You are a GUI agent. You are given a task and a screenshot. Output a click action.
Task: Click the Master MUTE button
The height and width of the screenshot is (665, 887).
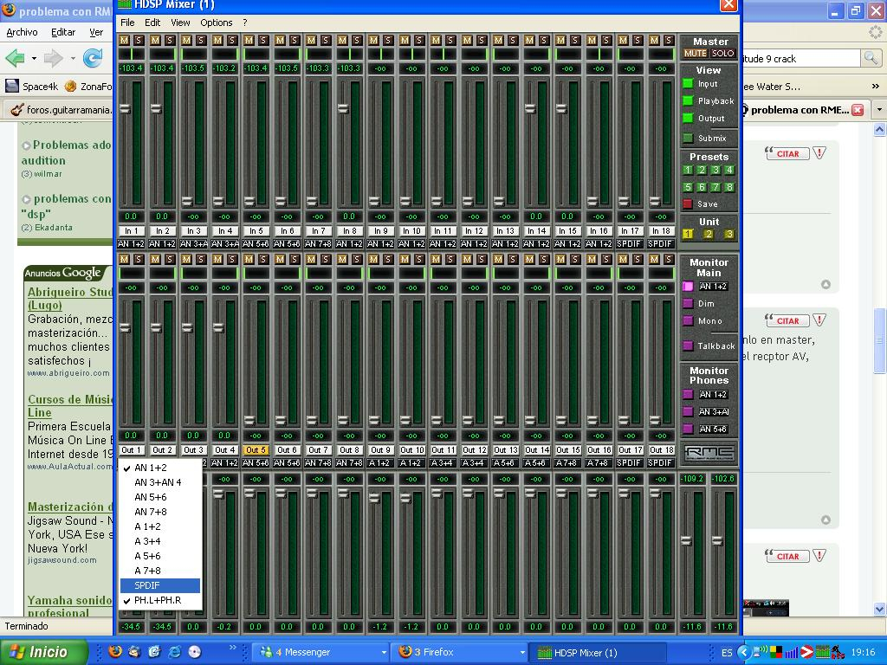(x=696, y=54)
